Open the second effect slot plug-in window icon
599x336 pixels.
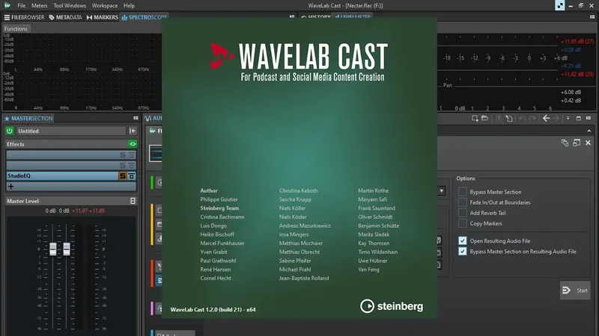[x=132, y=165]
